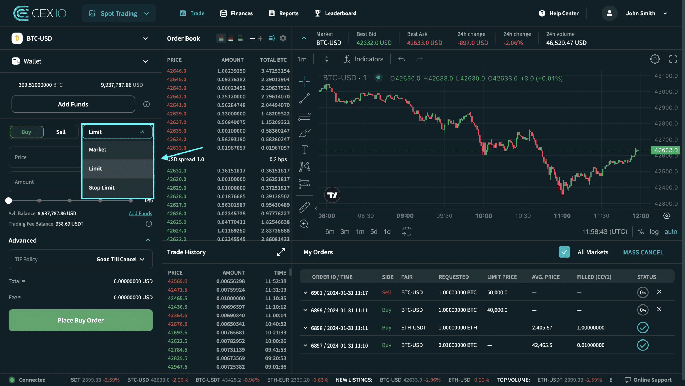The height and width of the screenshot is (386, 685).
Task: Increase order book price grouping
Action: pos(260,38)
